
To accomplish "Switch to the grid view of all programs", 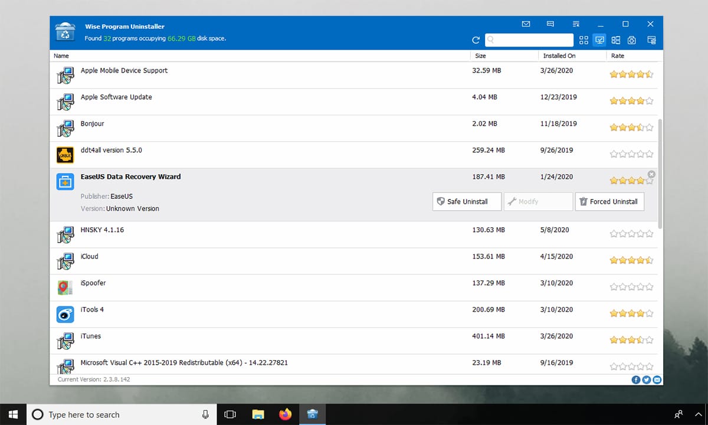I will click(584, 40).
